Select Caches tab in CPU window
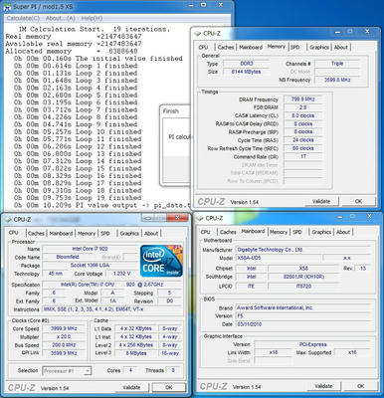This screenshot has height=398, width=384. pyautogui.click(x=36, y=233)
